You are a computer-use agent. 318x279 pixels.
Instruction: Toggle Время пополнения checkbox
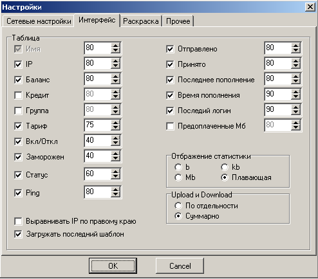point(170,95)
